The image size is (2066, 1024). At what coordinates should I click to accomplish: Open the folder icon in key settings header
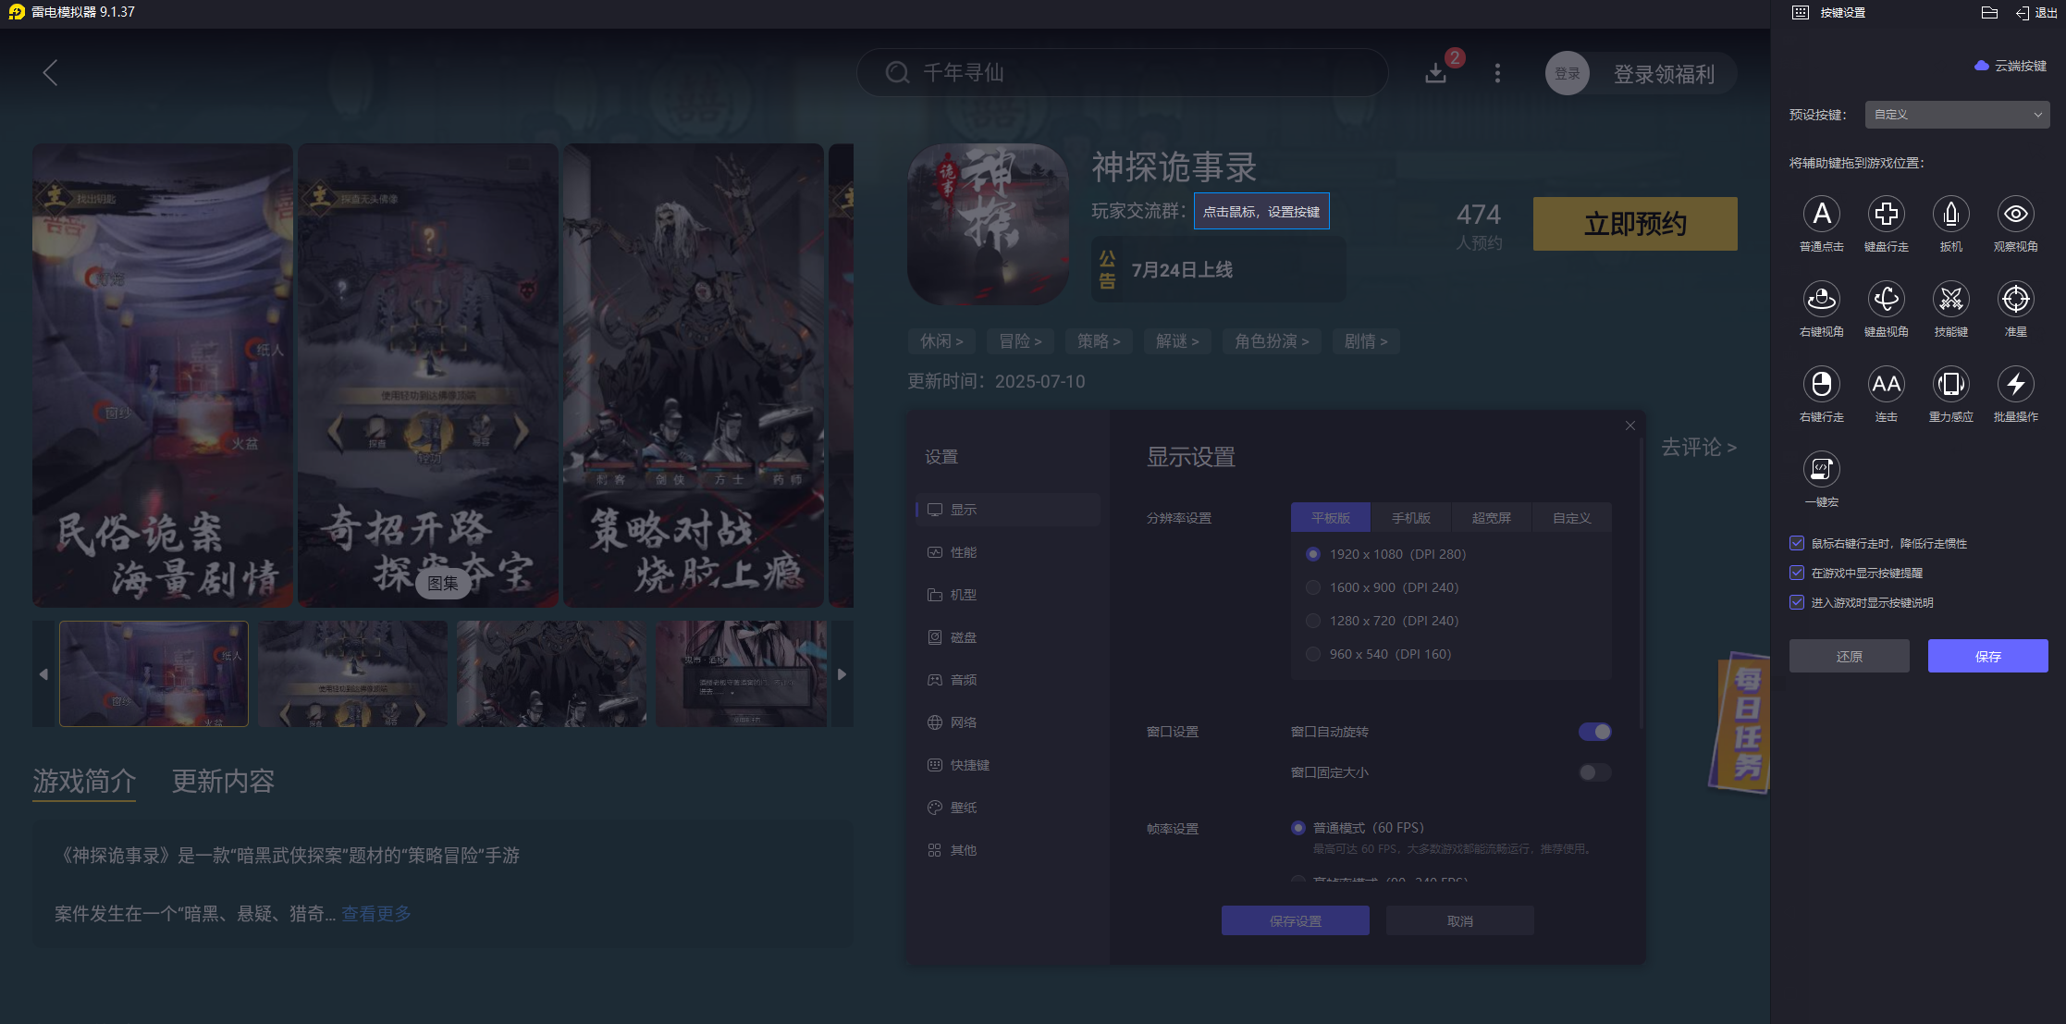pos(1989,13)
